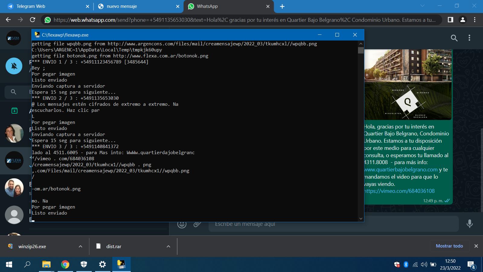This screenshot has width=483, height=272.
Task: Open the Windows Start menu
Action: pyautogui.click(x=9, y=264)
